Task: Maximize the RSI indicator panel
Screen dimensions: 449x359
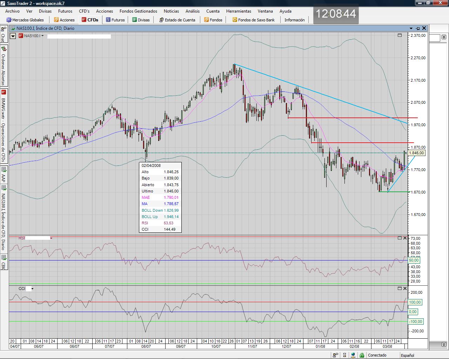Action: [x=400, y=238]
